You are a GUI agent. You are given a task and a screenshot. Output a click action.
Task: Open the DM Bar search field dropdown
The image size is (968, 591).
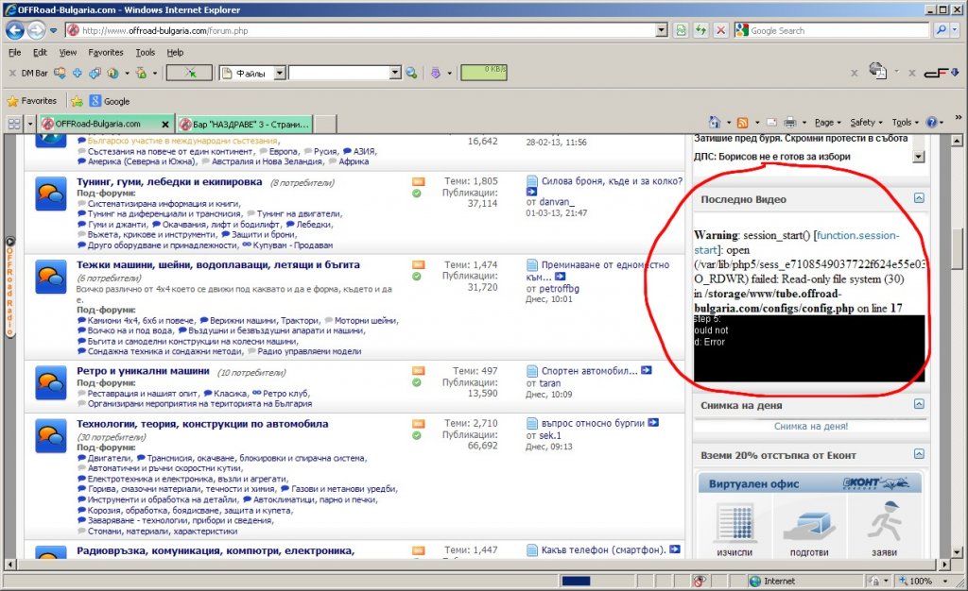[395, 73]
